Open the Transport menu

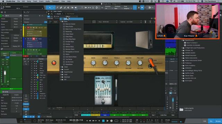(x=55, y=1)
